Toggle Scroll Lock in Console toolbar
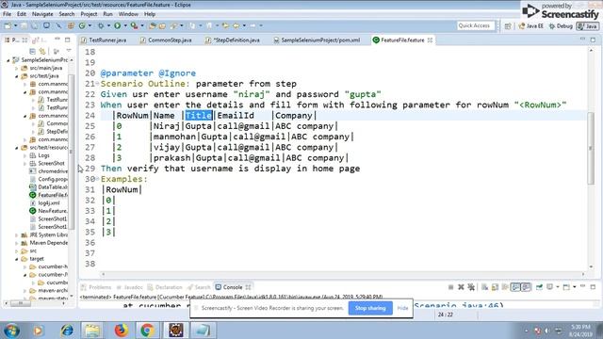603x339 pixels. point(495,287)
